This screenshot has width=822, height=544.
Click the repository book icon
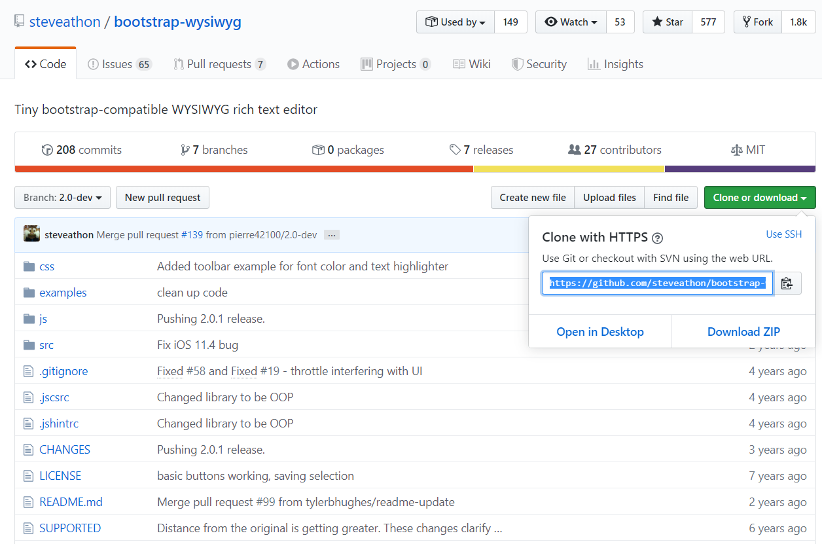point(20,20)
